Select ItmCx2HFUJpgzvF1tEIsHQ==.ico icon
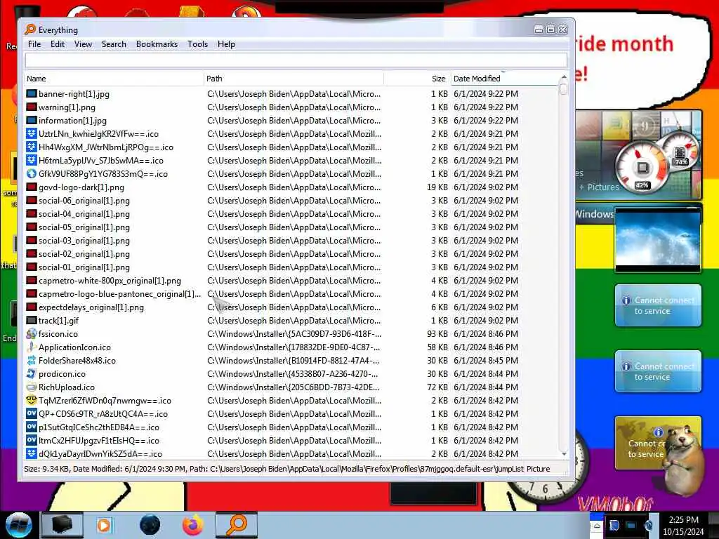The width and height of the screenshot is (719, 539). pyautogui.click(x=31, y=440)
